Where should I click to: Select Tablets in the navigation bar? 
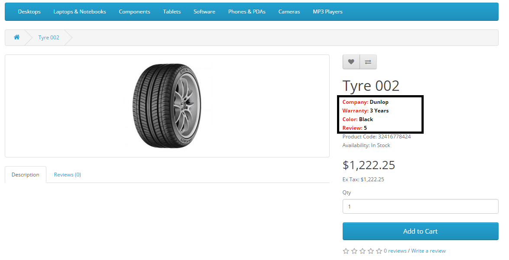click(172, 12)
